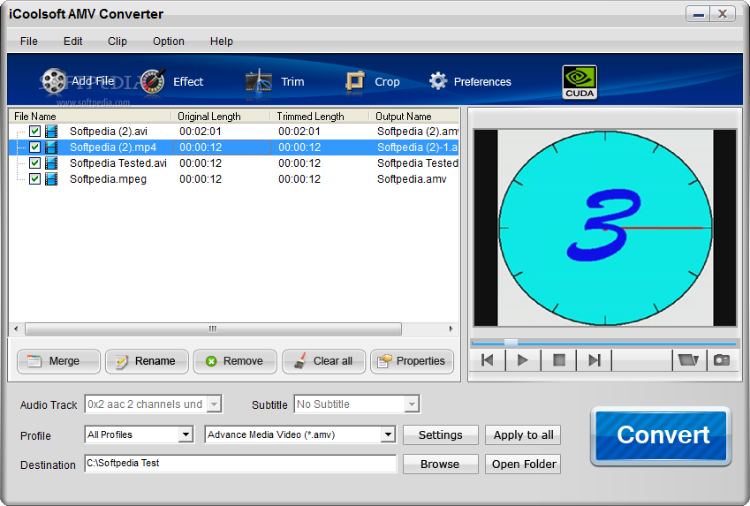Uncheck the Softpedia.mpeg checkbox
This screenshot has width=750, height=506.
34,179
